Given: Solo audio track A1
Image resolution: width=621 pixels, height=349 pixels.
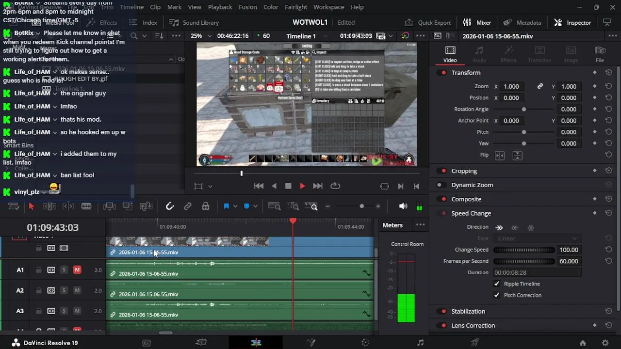Looking at the screenshot, I should pyautogui.click(x=64, y=270).
